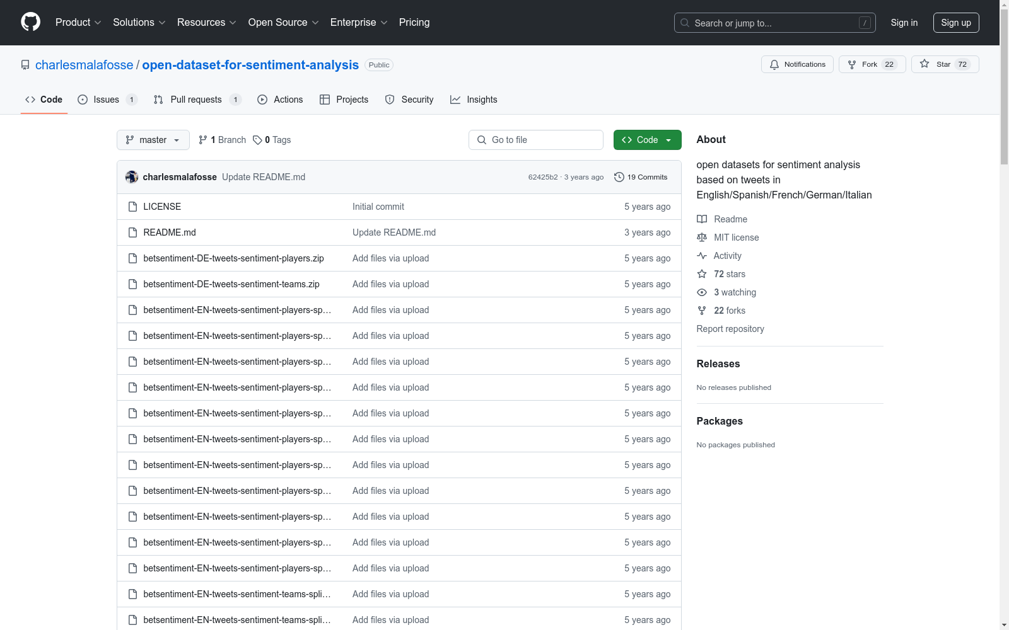Open the Packages section heading

(x=720, y=421)
